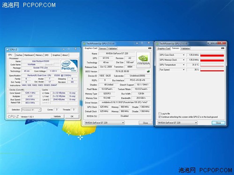Switch to the Mainboard tab in CPU-Z
The height and width of the screenshot is (175, 234).
(29, 55)
